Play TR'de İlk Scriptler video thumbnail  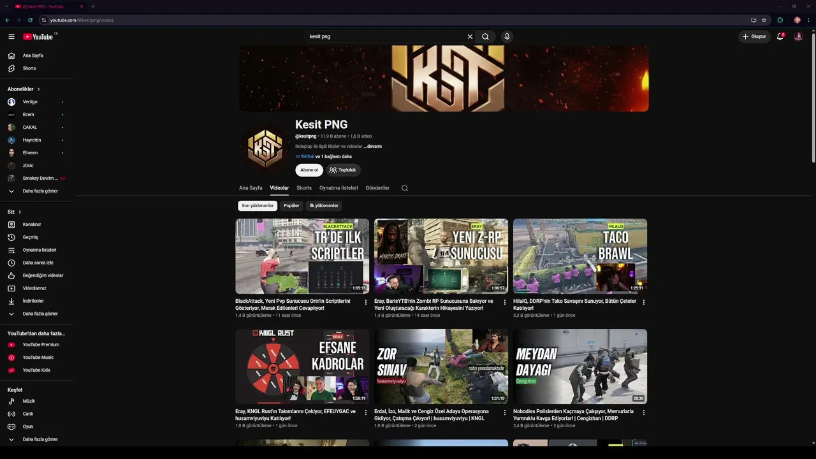tap(302, 256)
